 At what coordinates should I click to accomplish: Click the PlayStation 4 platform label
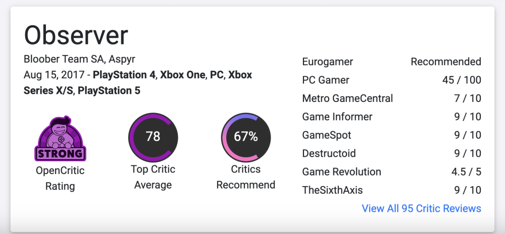coord(123,76)
